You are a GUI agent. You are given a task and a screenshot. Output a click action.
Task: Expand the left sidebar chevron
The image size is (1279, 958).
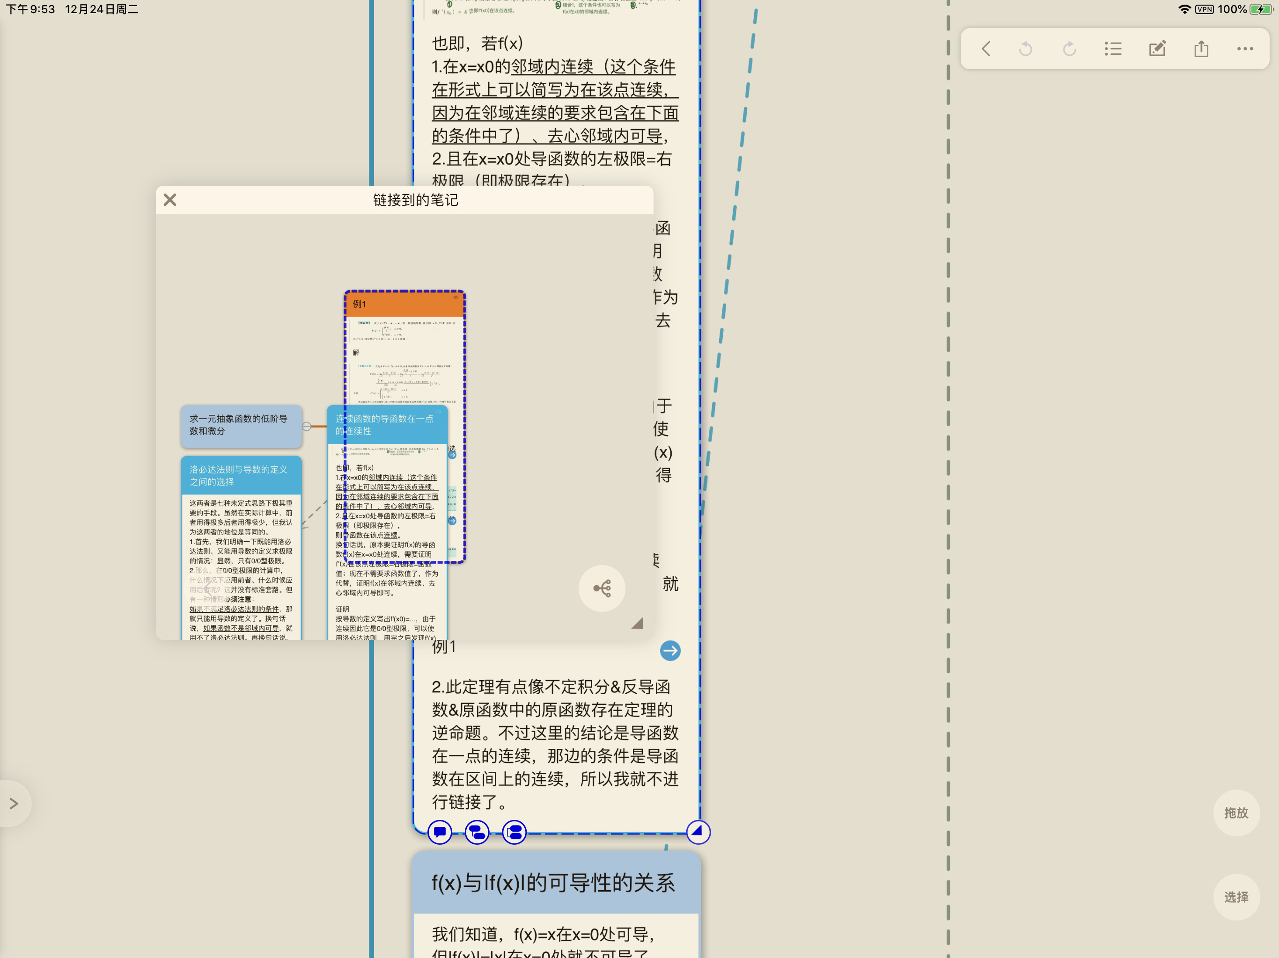14,803
